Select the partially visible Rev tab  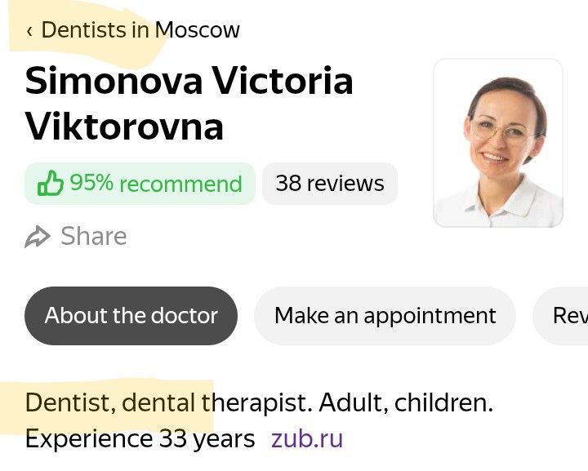coord(568,315)
